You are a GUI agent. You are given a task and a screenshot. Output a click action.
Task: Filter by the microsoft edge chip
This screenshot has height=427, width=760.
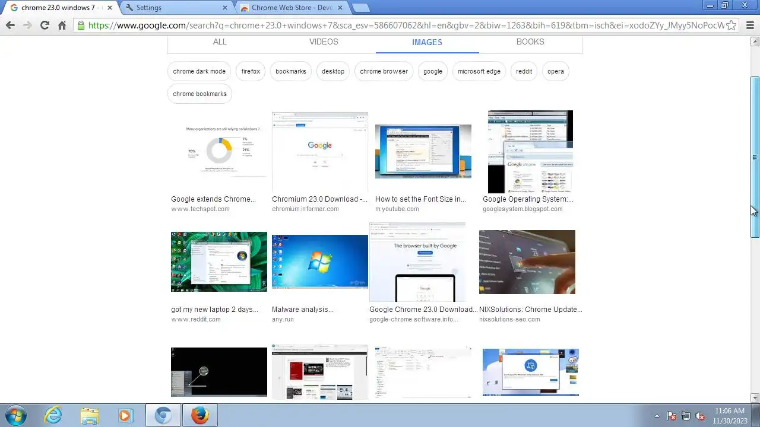click(479, 71)
